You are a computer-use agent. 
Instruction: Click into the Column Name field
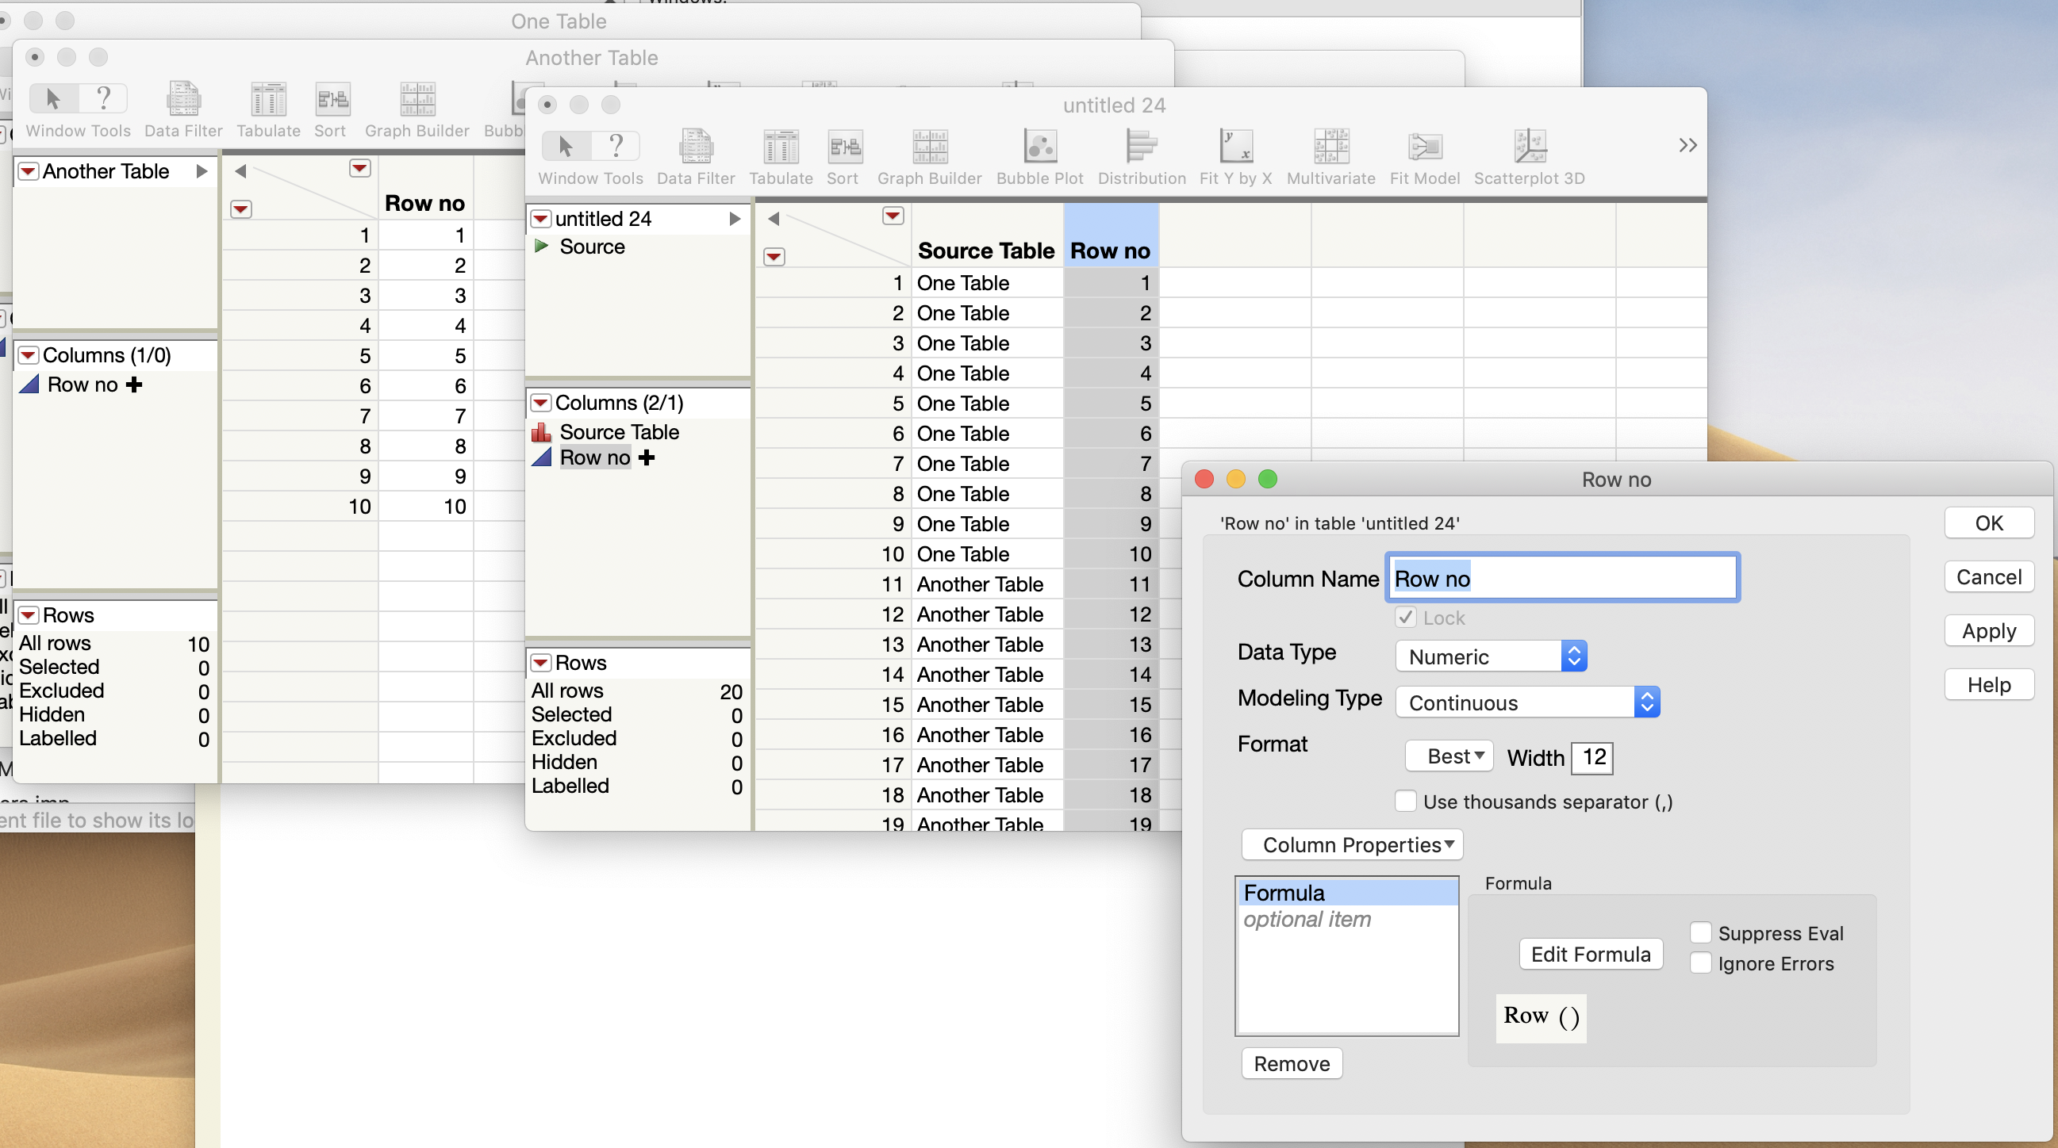pos(1562,578)
